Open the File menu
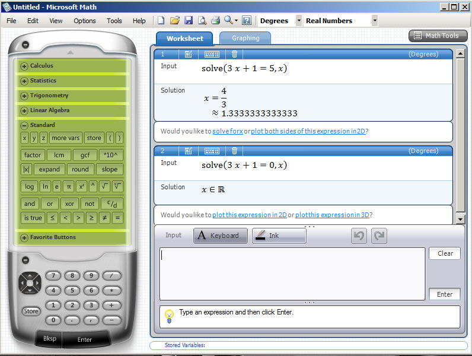The width and height of the screenshot is (472, 356). [x=11, y=21]
